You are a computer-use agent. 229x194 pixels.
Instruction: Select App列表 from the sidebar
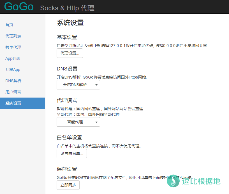point(13,58)
